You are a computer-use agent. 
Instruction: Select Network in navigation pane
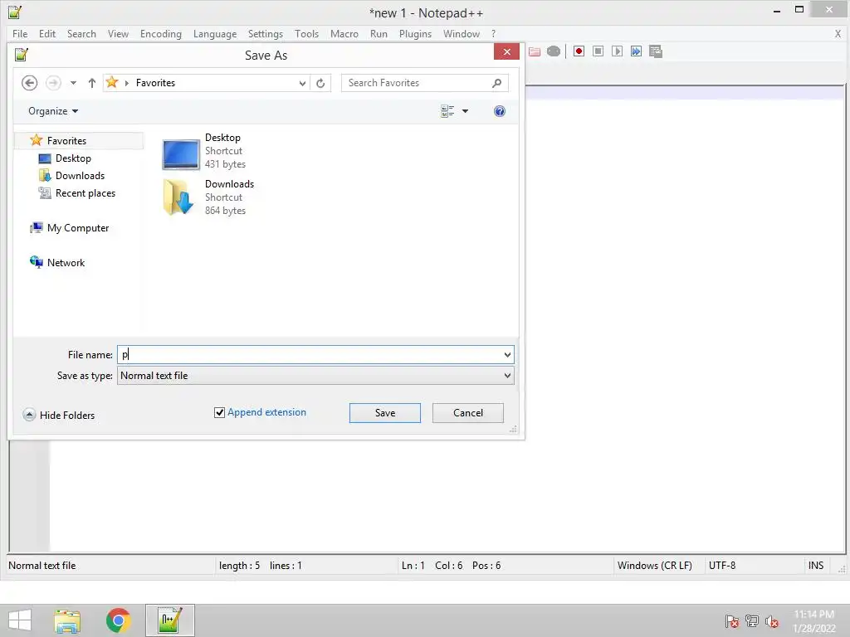click(x=66, y=263)
